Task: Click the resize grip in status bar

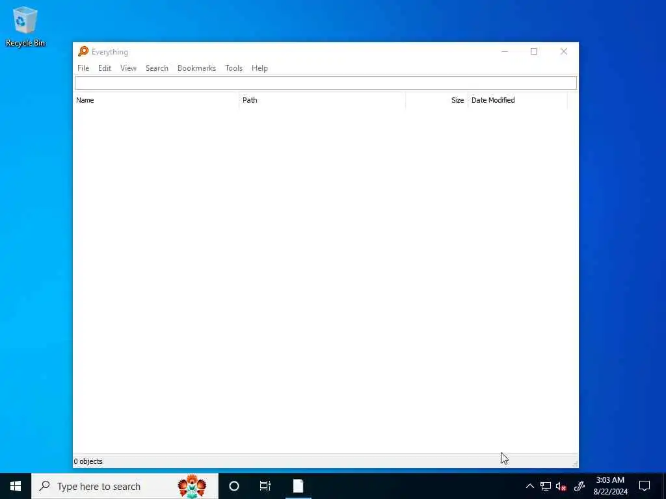Action: 575,464
